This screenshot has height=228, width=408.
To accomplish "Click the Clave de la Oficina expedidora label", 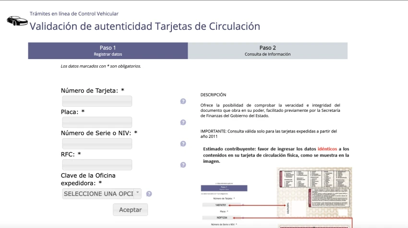I will click(88, 179).
